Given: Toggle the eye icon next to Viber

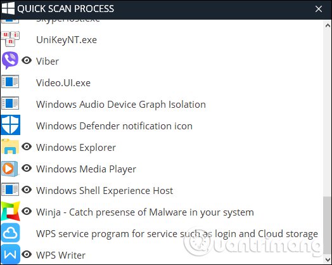Looking at the screenshot, I should [x=27, y=61].
